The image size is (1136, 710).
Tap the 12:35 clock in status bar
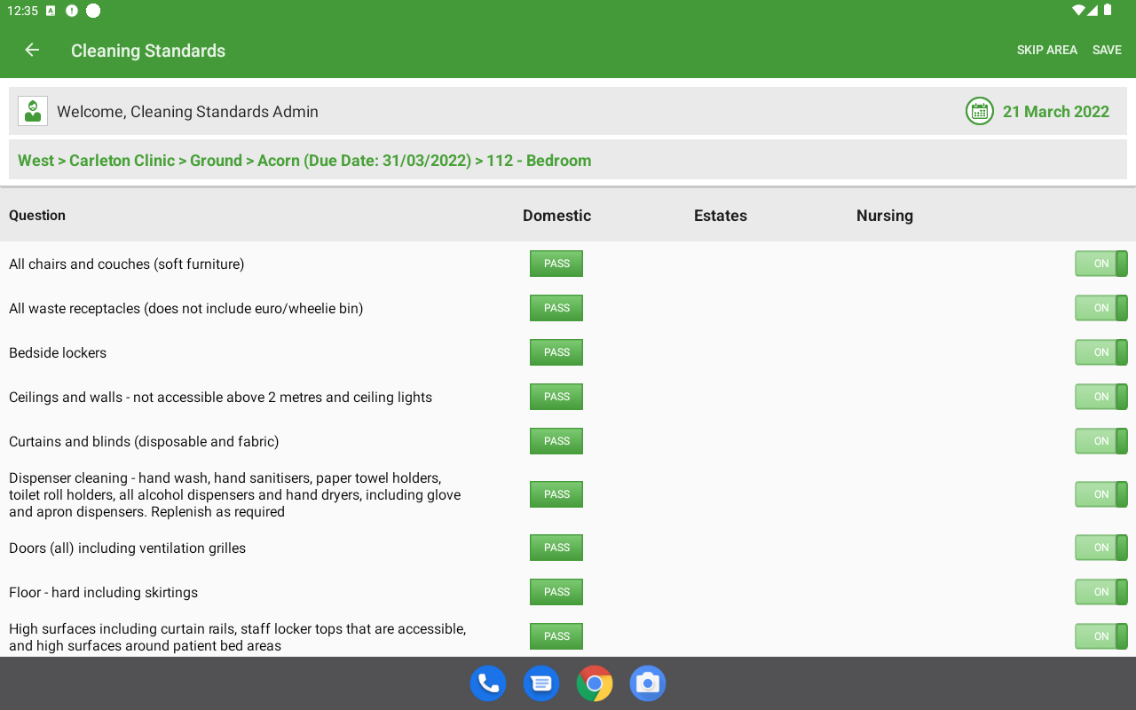22,11
